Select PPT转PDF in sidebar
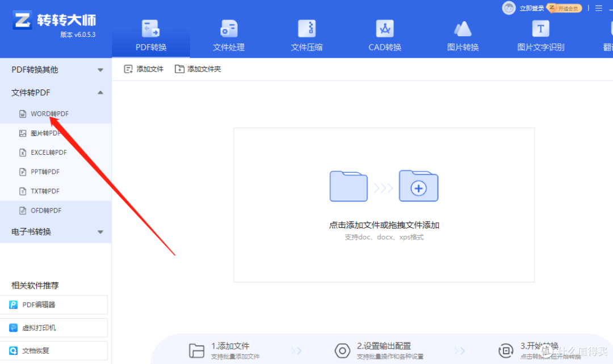The height and width of the screenshot is (364, 613). coord(56,172)
